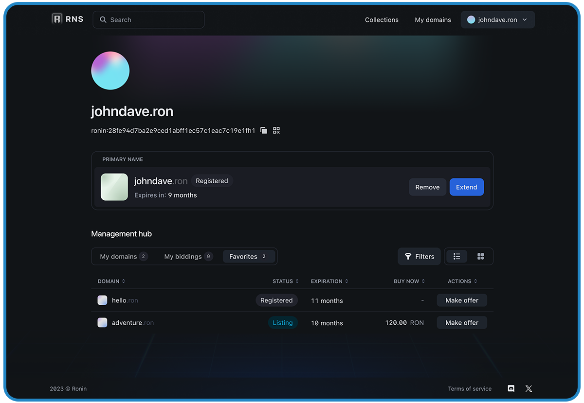Sort by Status column
Screen dimensions: 584x403
286,281
